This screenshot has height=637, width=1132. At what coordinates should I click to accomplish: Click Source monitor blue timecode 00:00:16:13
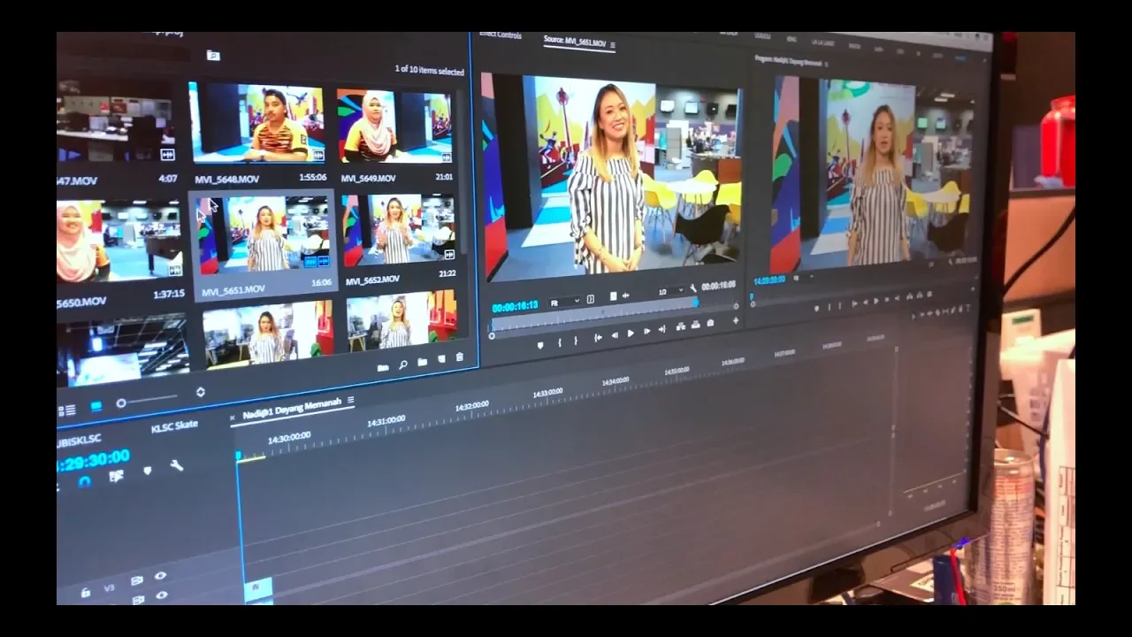coord(515,307)
